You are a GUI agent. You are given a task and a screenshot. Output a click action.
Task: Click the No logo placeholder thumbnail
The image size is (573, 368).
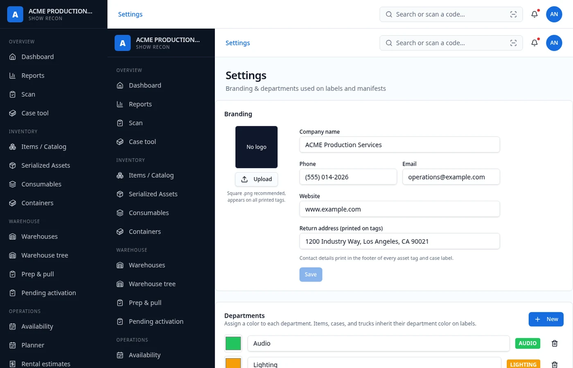(x=256, y=147)
